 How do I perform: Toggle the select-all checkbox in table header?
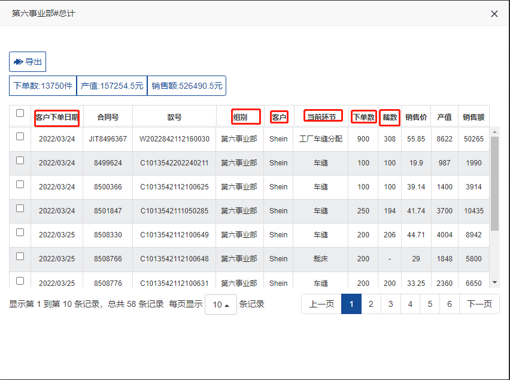tap(20, 113)
